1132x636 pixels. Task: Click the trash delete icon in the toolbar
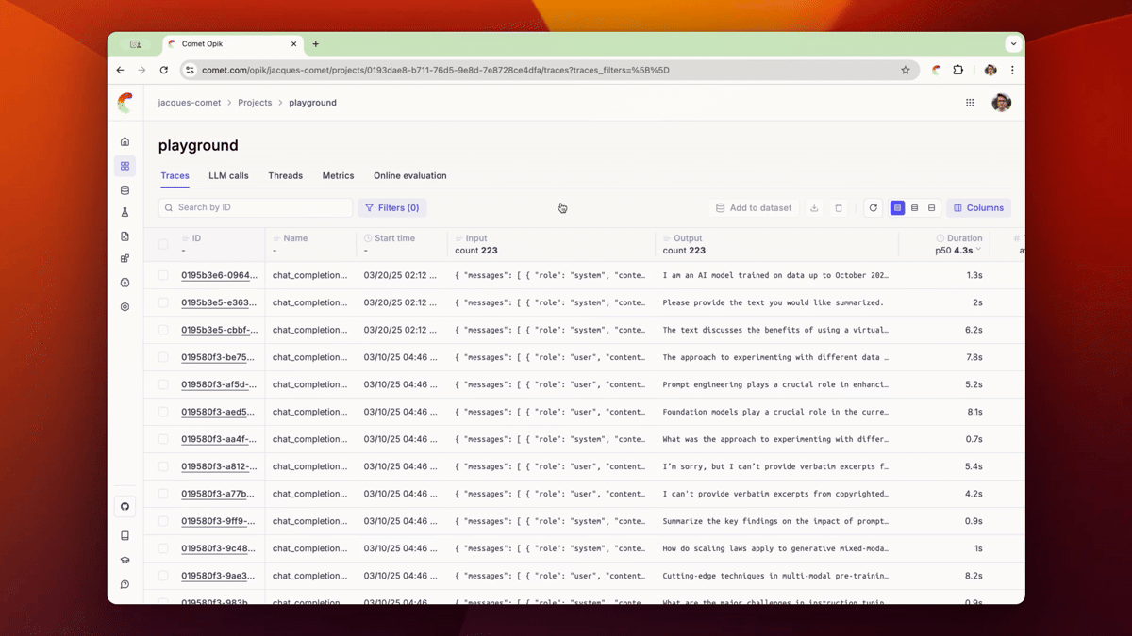point(839,208)
